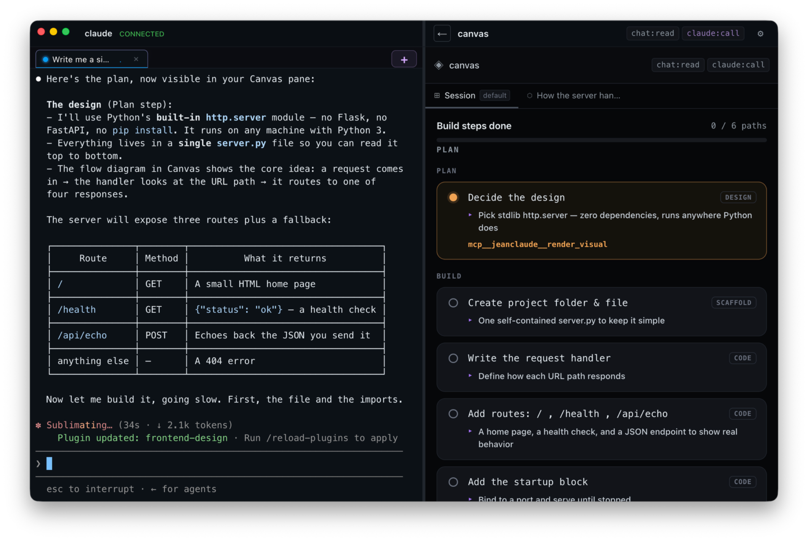This screenshot has width=808, height=541.
Task: Click the back arrow beside canvas title
Action: tap(442, 34)
